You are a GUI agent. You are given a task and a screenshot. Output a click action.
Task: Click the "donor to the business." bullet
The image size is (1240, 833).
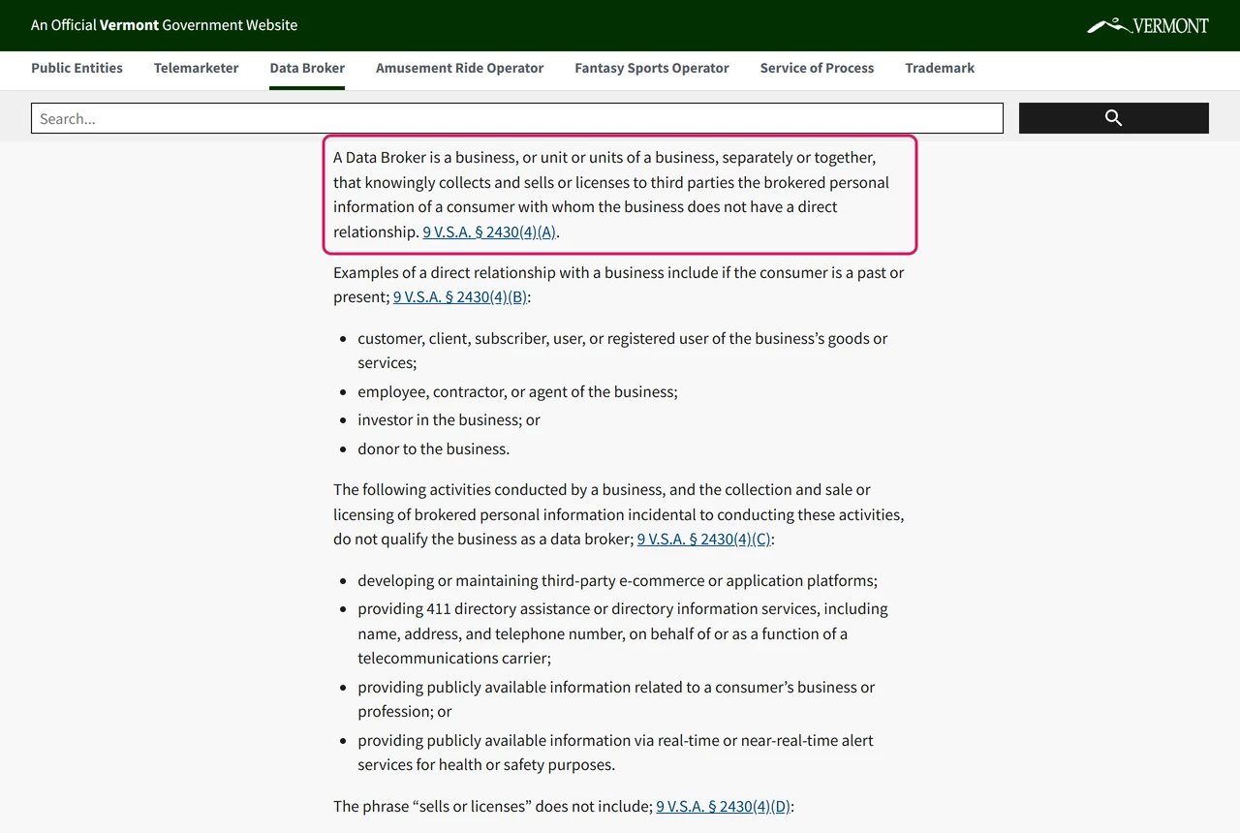pos(433,448)
